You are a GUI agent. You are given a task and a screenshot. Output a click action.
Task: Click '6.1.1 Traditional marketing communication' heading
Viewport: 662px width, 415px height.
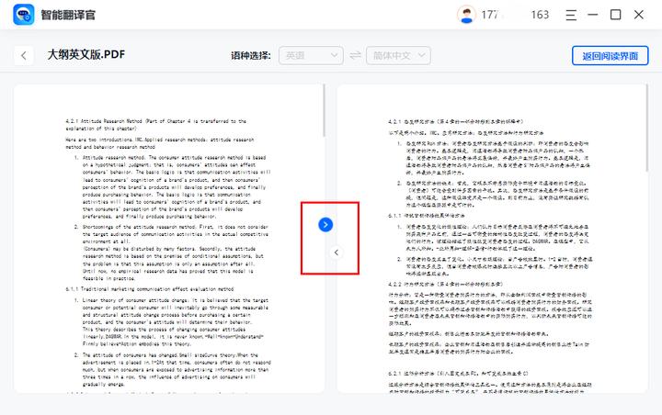click(x=150, y=289)
